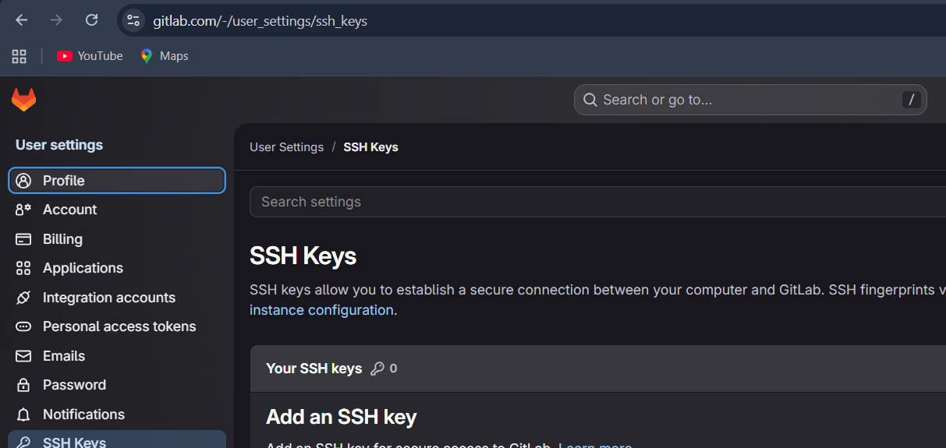Image resolution: width=946 pixels, height=448 pixels.
Task: Click User Settings breadcrumb
Action: point(286,147)
